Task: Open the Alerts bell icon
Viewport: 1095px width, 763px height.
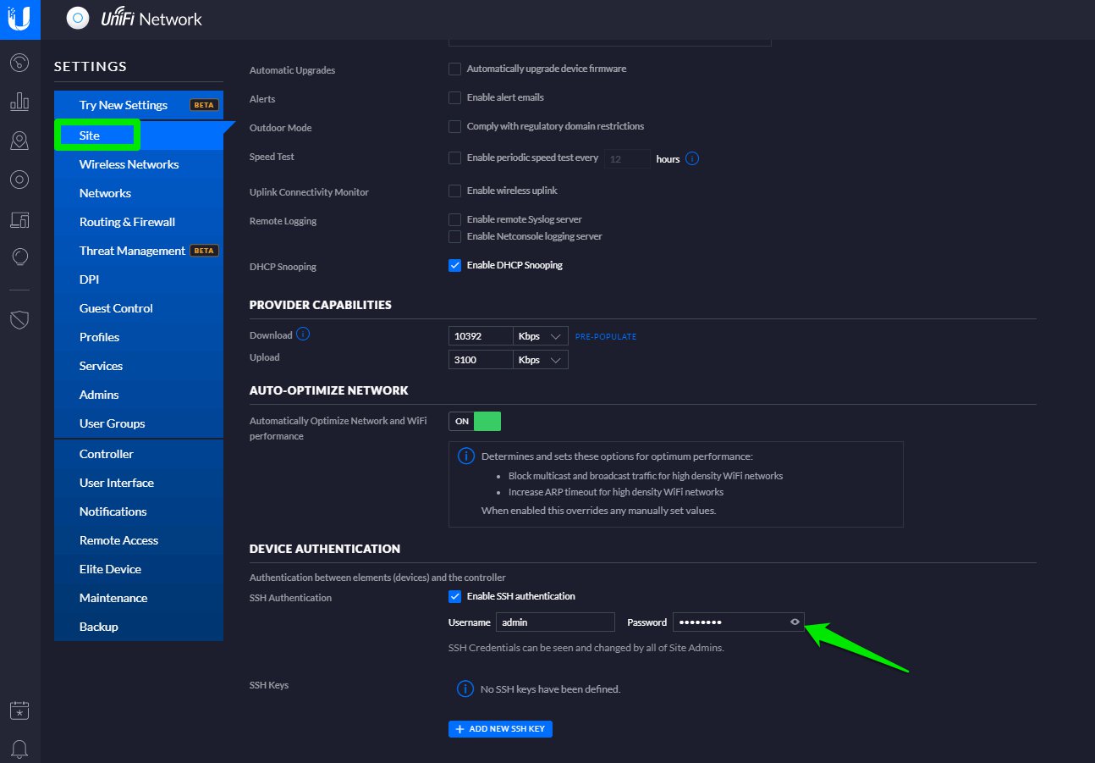Action: [x=19, y=748]
